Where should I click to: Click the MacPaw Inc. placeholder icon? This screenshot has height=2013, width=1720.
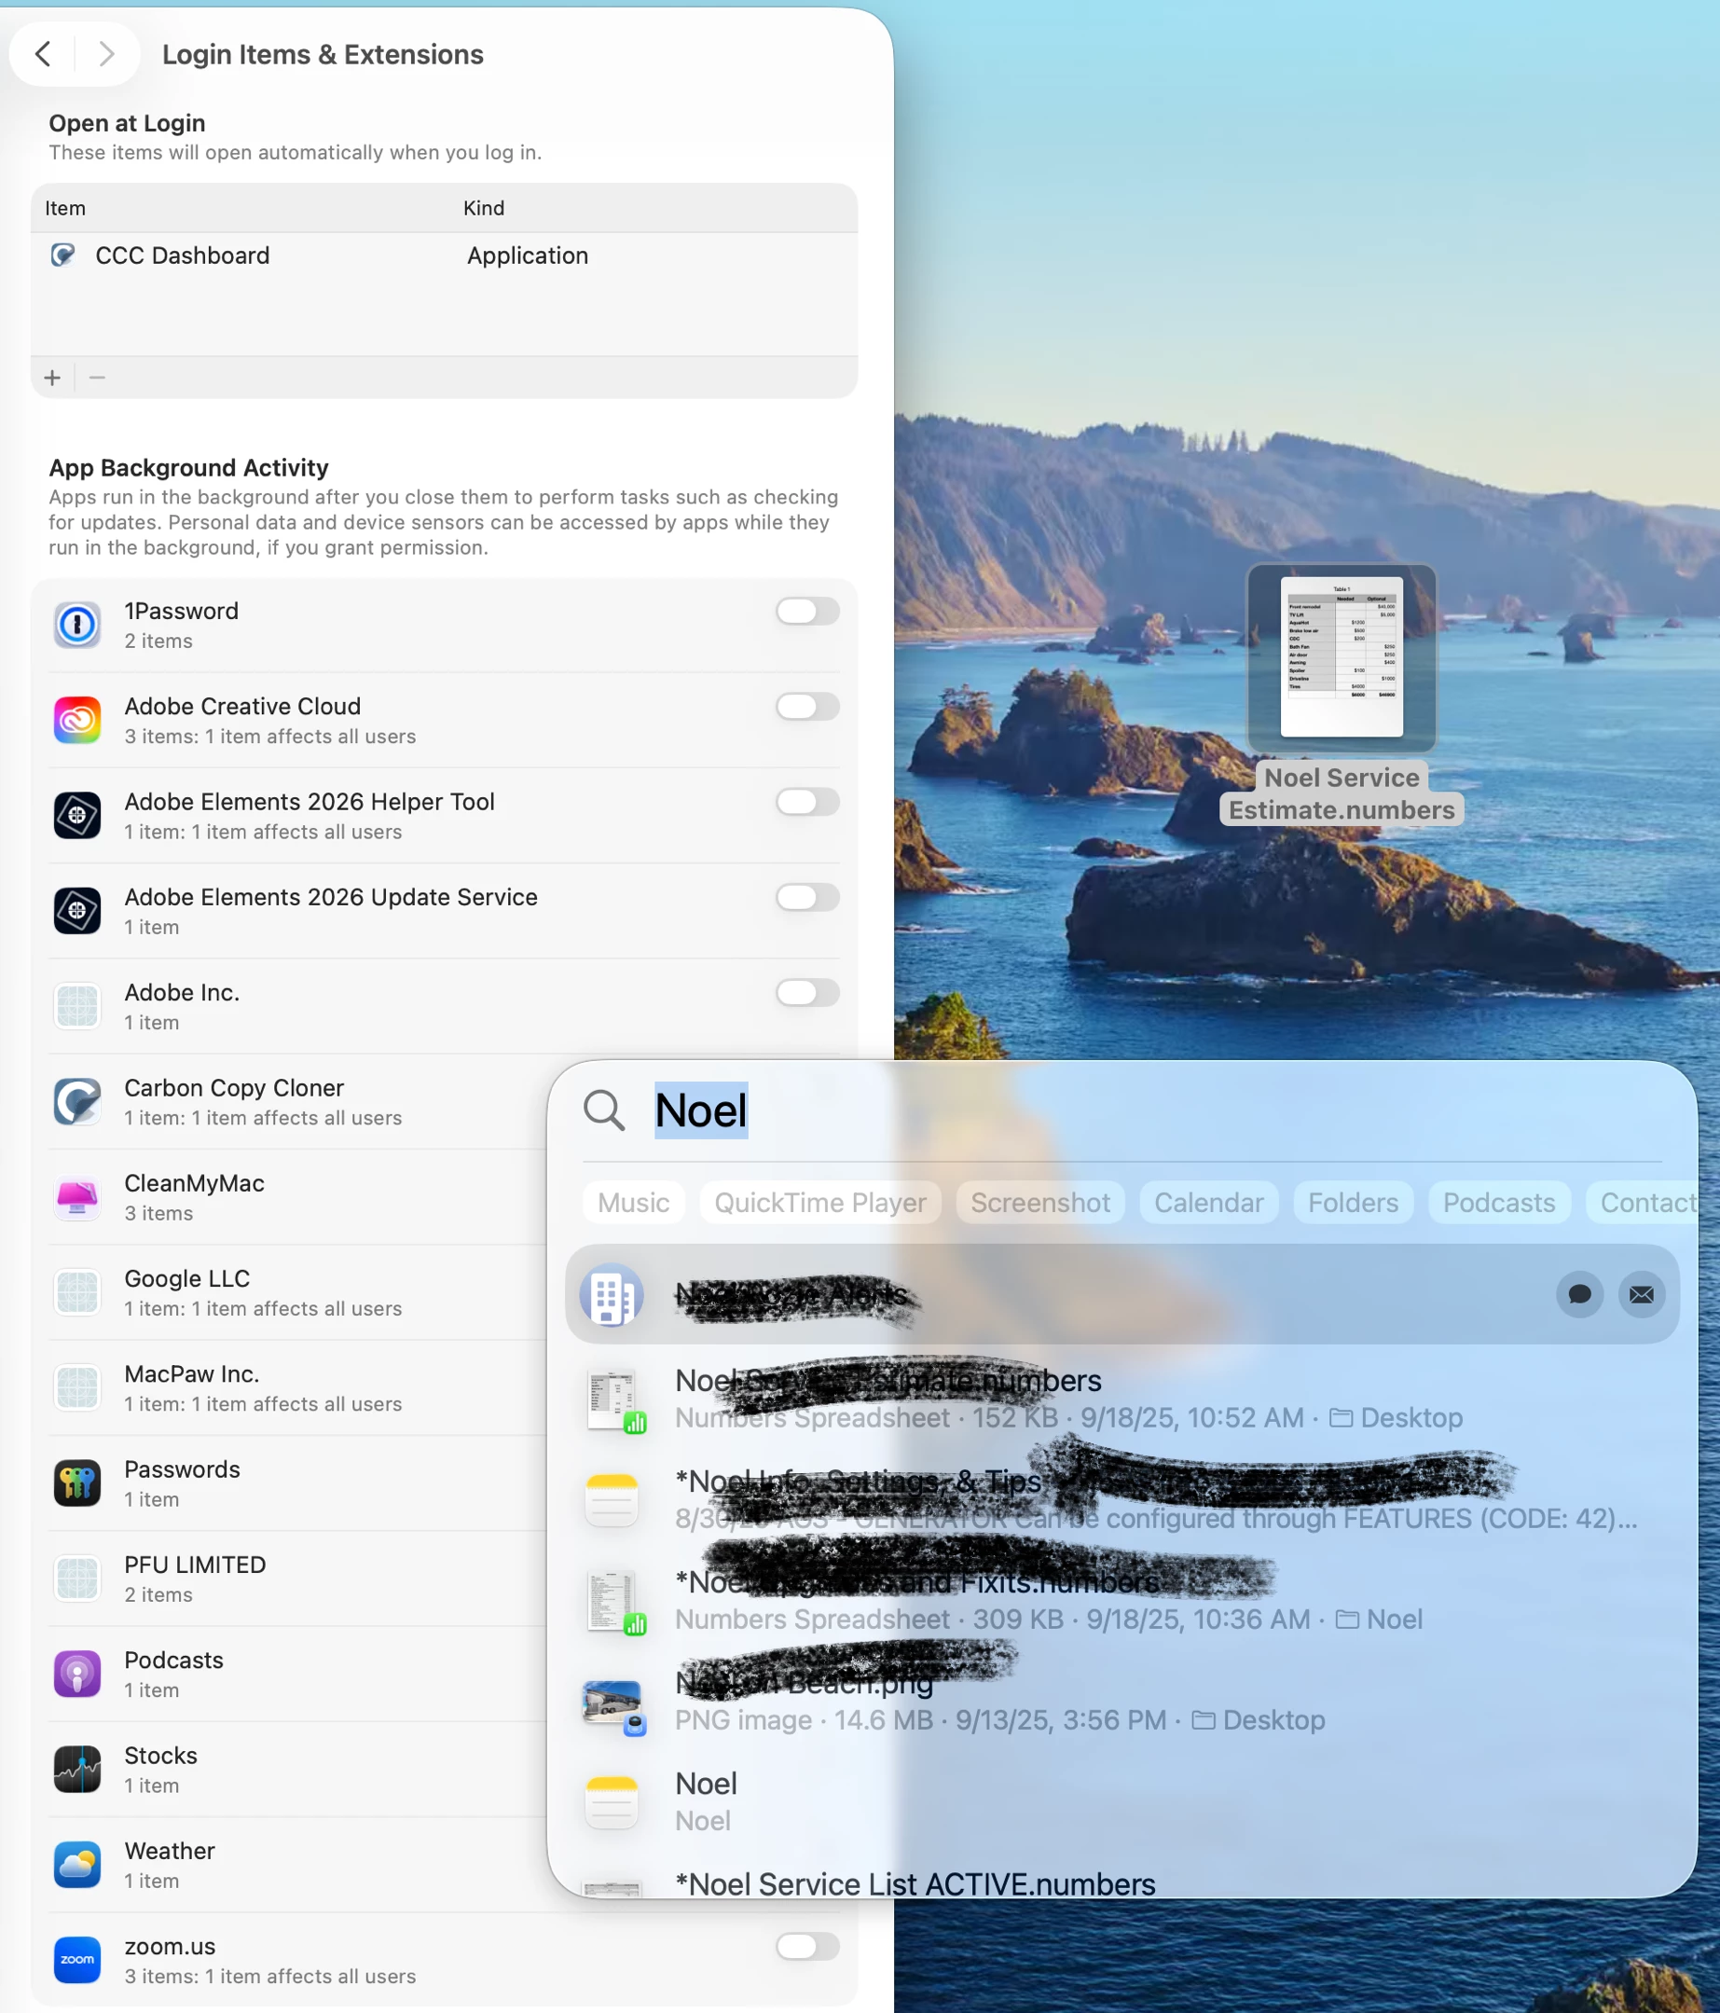tap(77, 1387)
